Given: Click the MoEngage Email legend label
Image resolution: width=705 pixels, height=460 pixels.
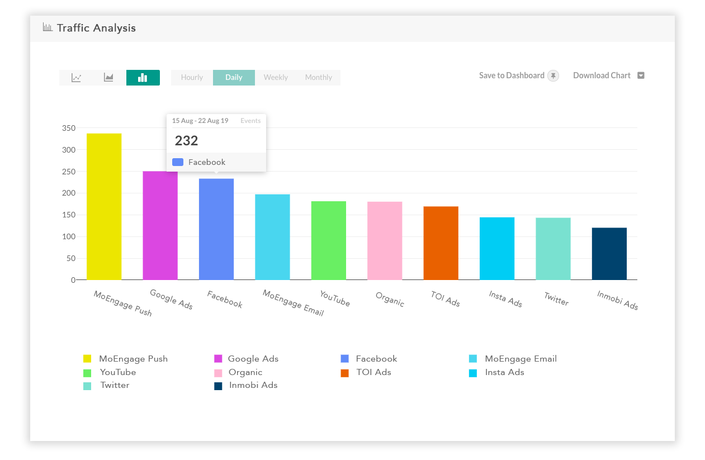Looking at the screenshot, I should pyautogui.click(x=521, y=359).
